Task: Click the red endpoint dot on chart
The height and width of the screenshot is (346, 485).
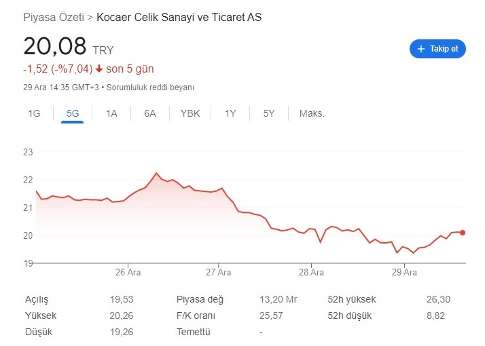Action: point(463,233)
